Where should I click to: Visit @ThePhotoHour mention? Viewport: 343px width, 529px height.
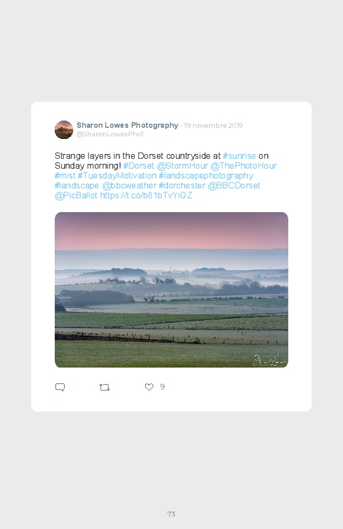point(243,165)
